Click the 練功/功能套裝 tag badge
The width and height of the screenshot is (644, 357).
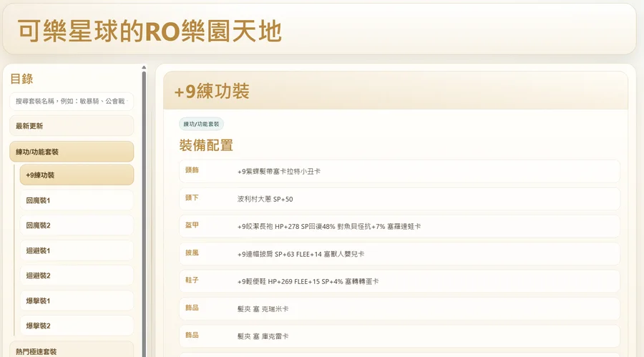click(x=201, y=124)
